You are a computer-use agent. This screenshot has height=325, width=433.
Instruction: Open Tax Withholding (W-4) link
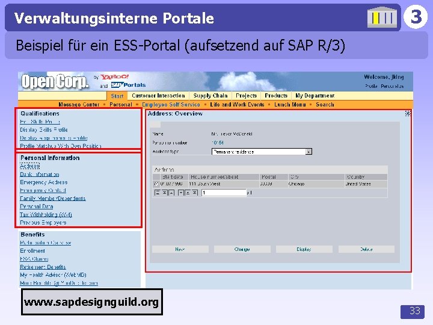pyautogui.click(x=46, y=214)
